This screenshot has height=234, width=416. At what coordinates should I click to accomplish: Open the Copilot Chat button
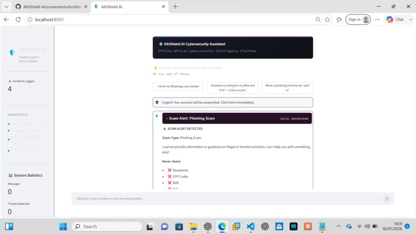395,20
